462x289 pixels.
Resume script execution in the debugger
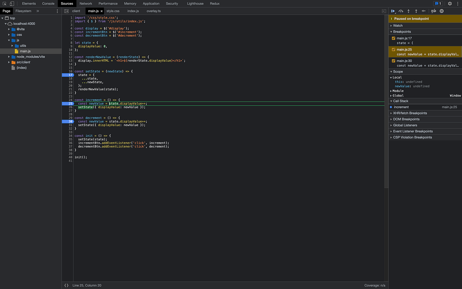pos(393,11)
